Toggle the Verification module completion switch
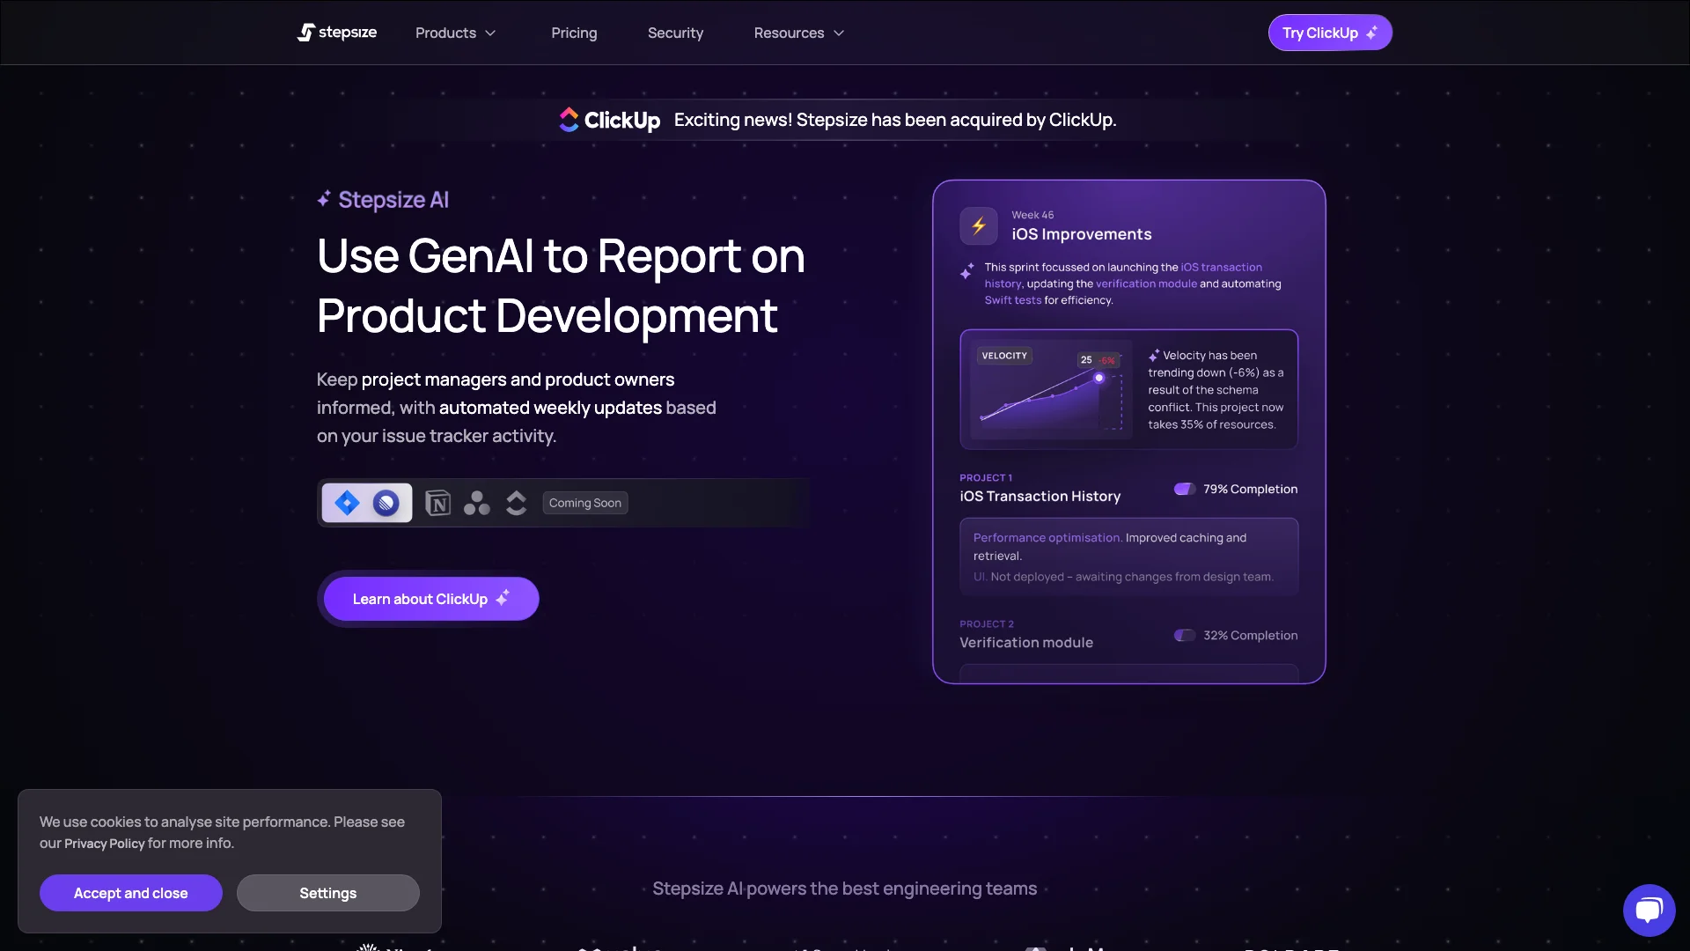The width and height of the screenshot is (1690, 951). tap(1185, 635)
